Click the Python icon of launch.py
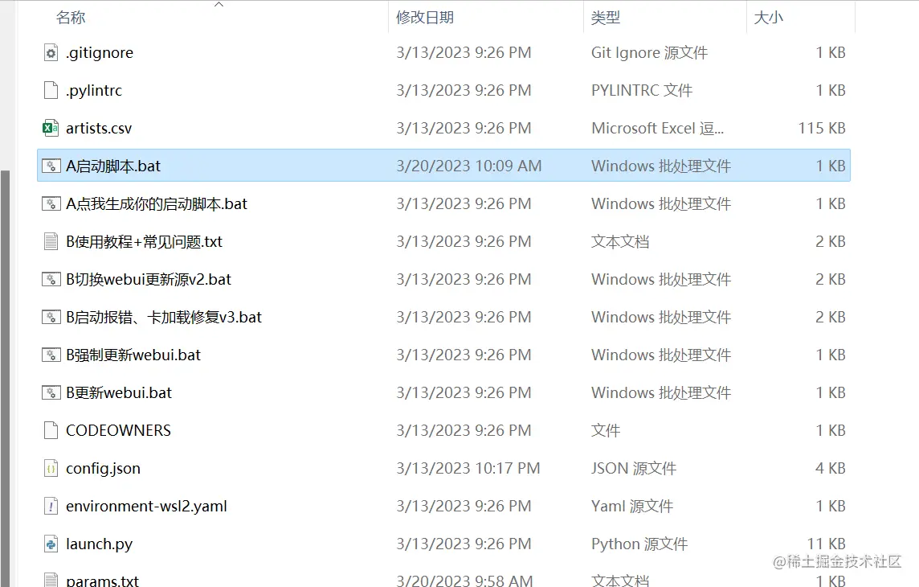Image resolution: width=919 pixels, height=587 pixels. pyautogui.click(x=51, y=544)
